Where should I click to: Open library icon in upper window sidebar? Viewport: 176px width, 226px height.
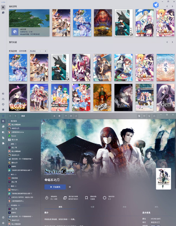coord(3,7)
